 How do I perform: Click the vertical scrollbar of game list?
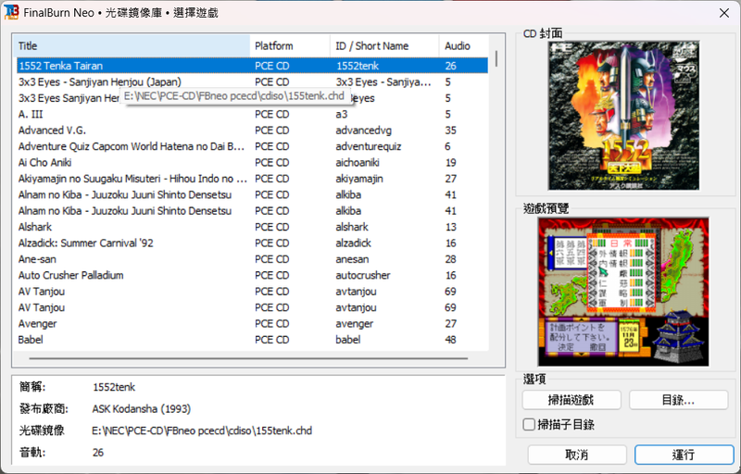click(x=496, y=58)
